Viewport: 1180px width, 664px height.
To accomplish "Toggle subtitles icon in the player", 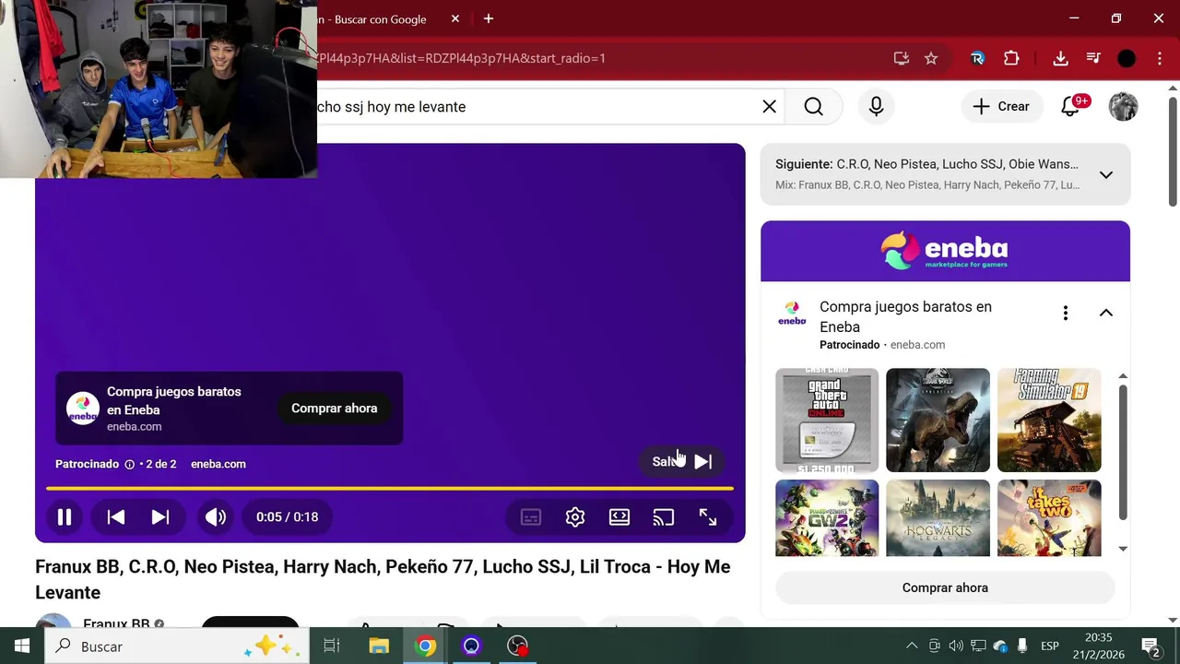I will pyautogui.click(x=531, y=517).
